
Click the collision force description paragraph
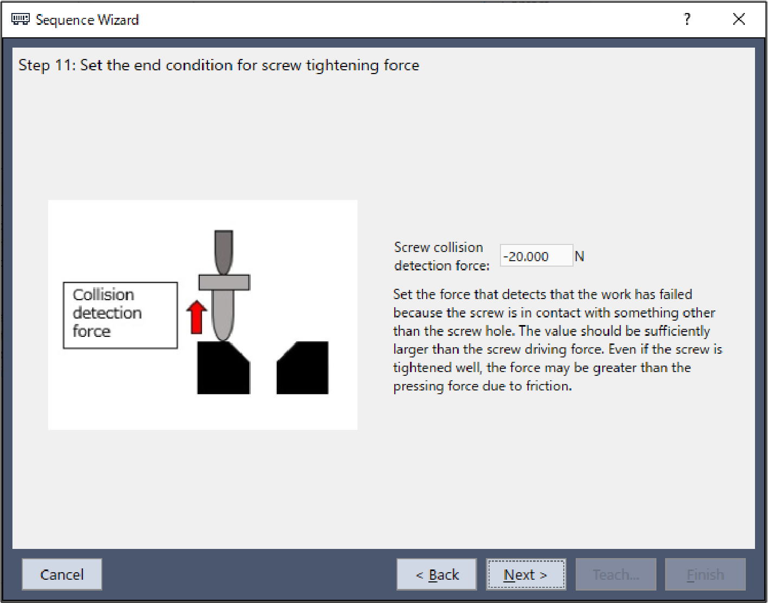coord(557,340)
